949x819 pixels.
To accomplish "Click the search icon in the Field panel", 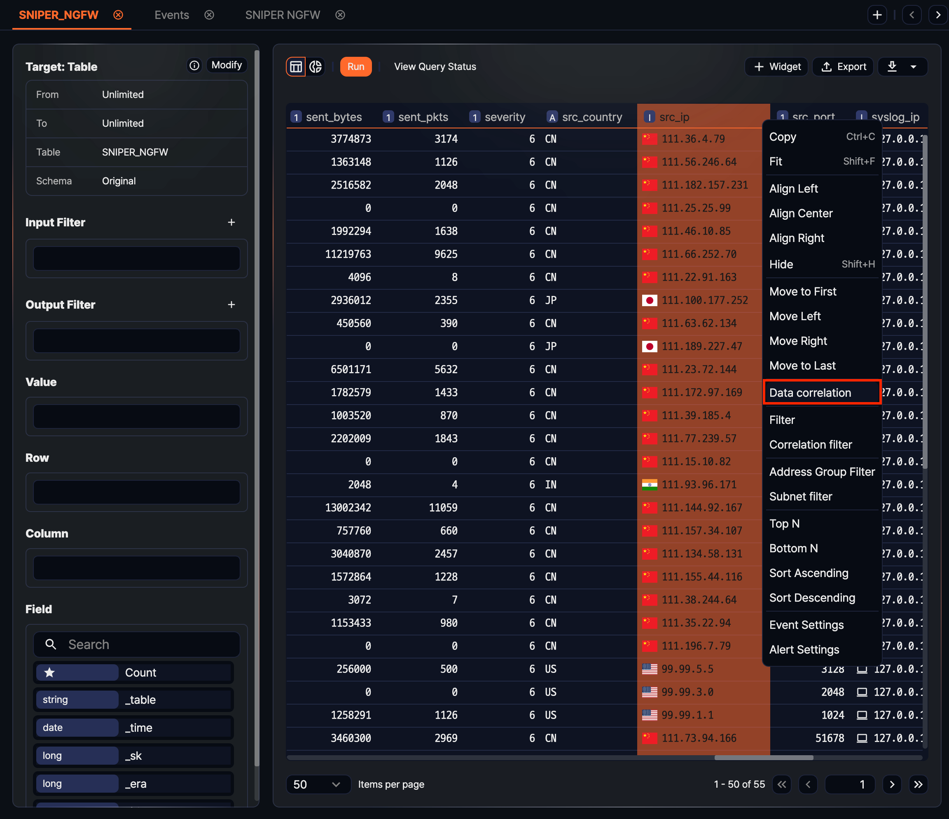I will tap(50, 644).
